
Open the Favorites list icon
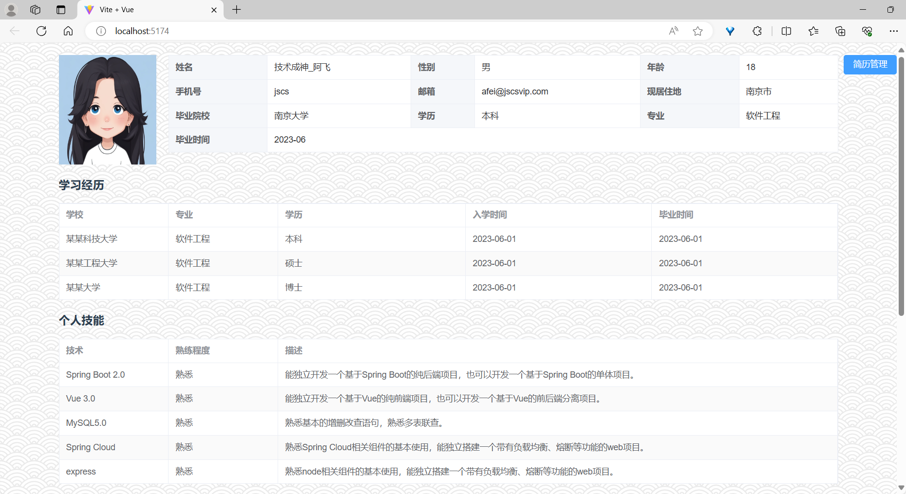coord(813,31)
